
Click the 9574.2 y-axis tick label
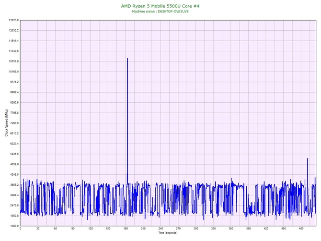tap(14, 82)
